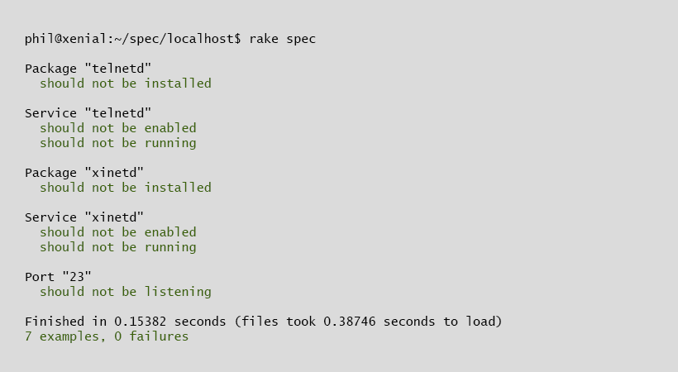
Task: Click 'should not be installed' under telnetd package
Action: pos(126,83)
